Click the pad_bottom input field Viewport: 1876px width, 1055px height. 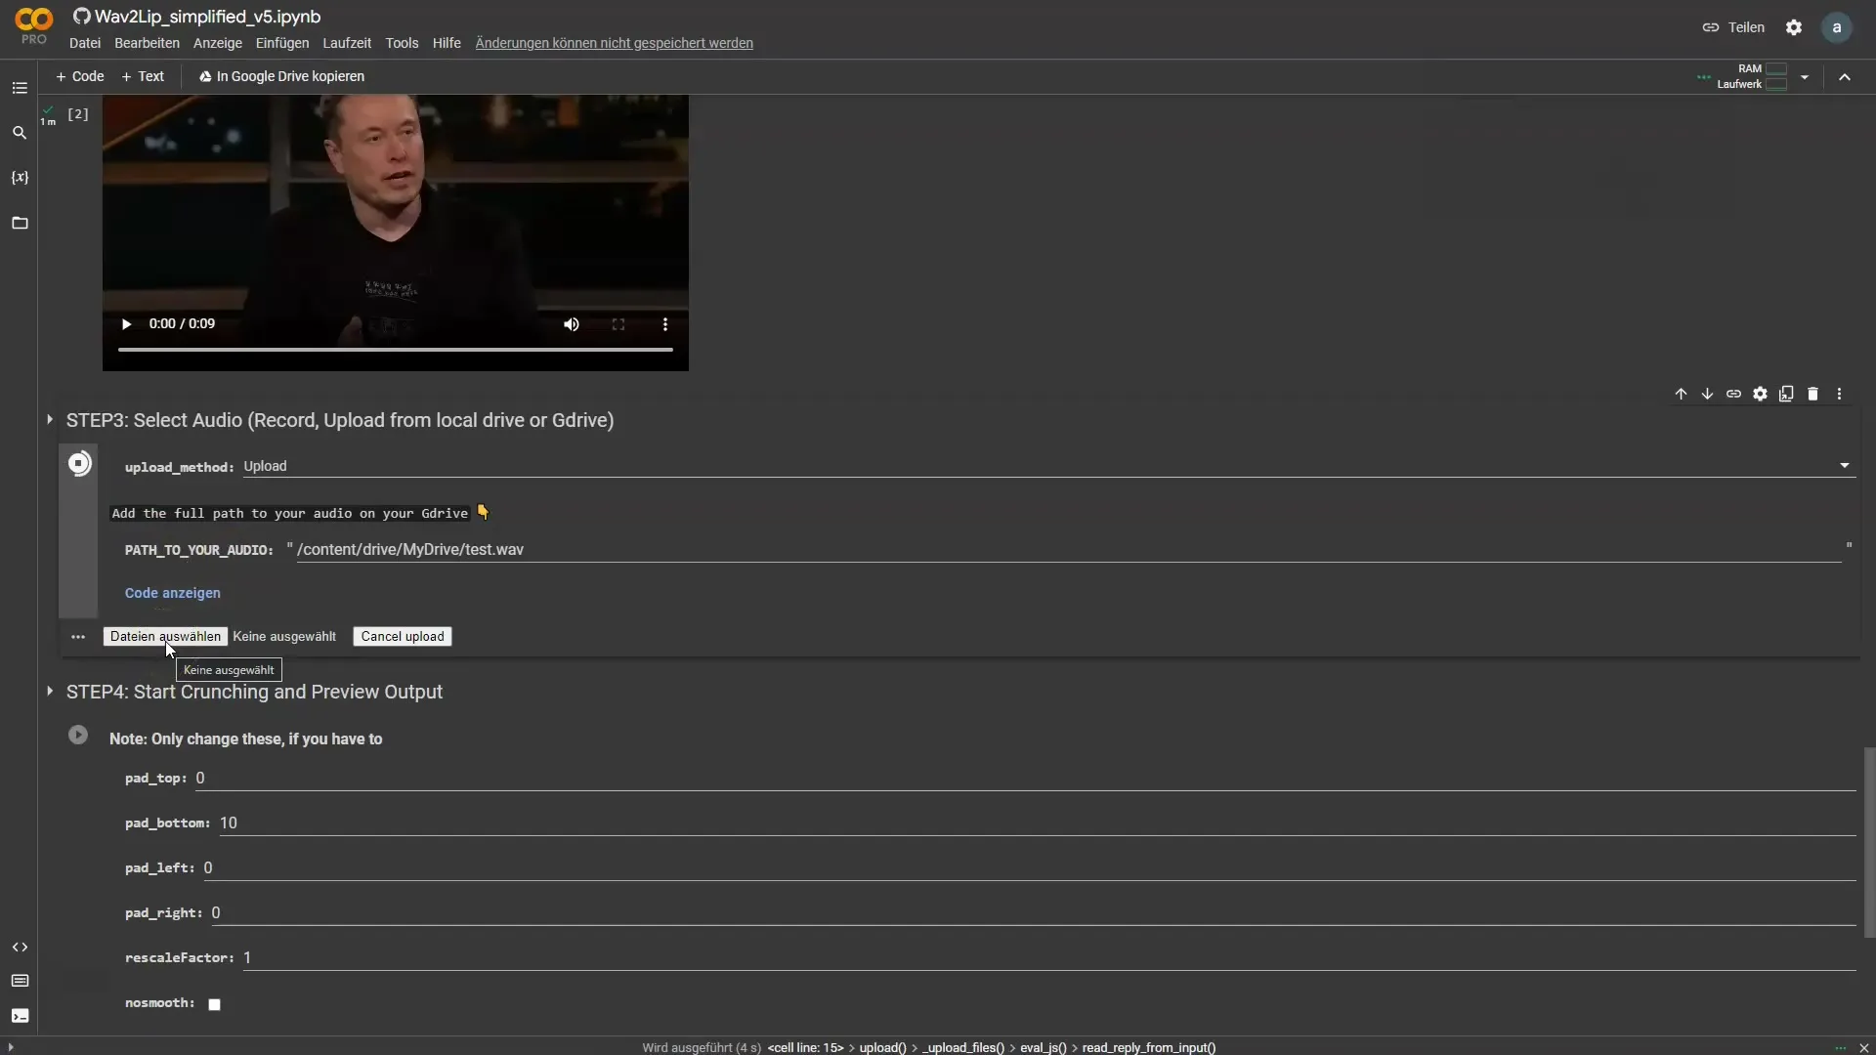tap(1037, 823)
